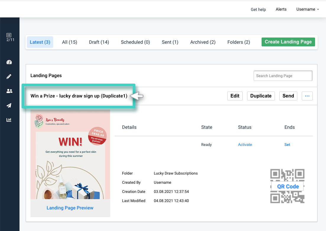Click the Ends column header
Image resolution: width=326 pixels, height=231 pixels.
pos(289,127)
